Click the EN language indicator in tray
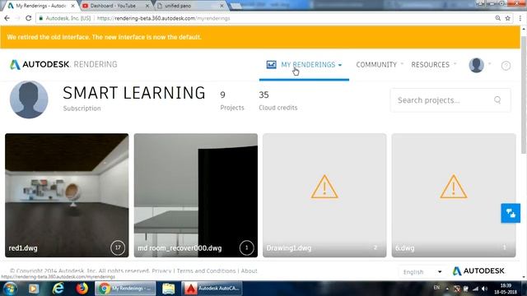The height and width of the screenshot is (296, 527). click(436, 288)
